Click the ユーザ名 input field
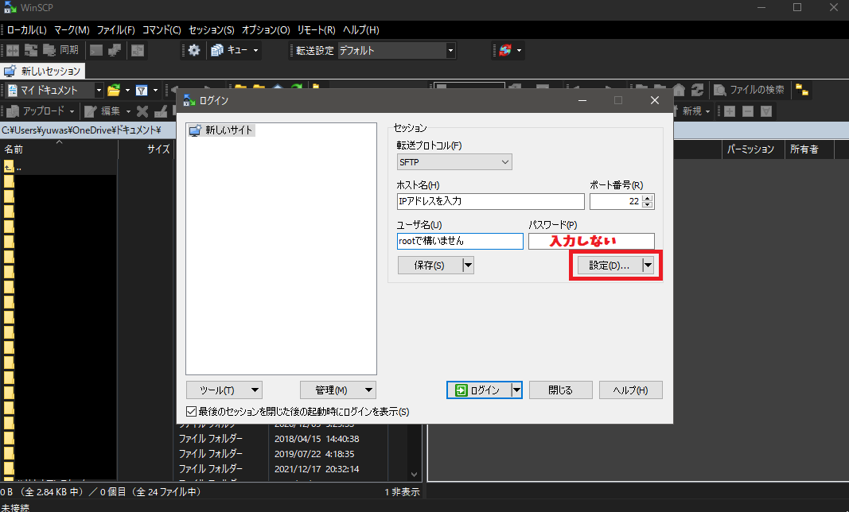This screenshot has height=512, width=849. 460,241
